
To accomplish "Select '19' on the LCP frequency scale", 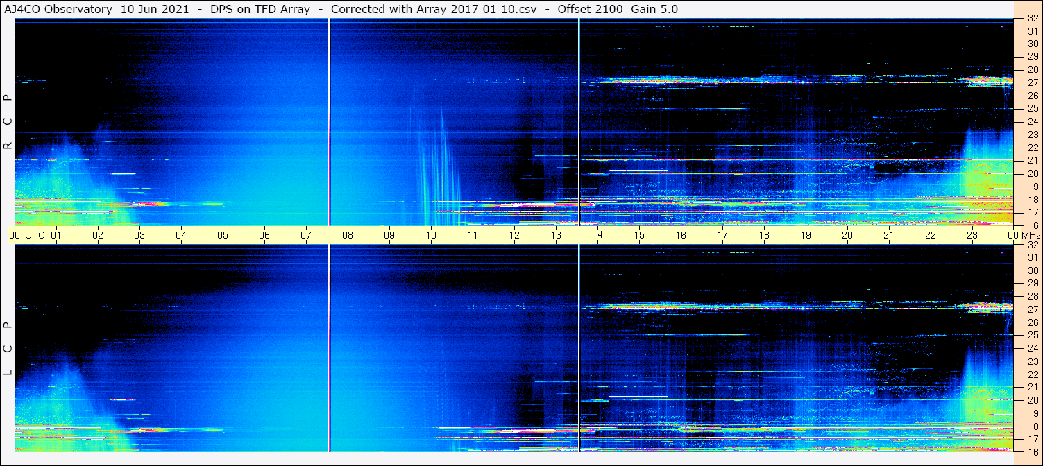I will pos(1032,413).
